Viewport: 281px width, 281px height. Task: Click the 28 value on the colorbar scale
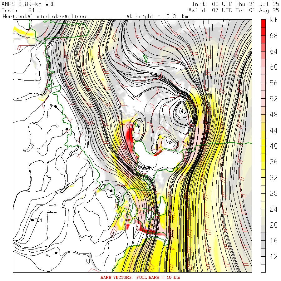point(274,193)
